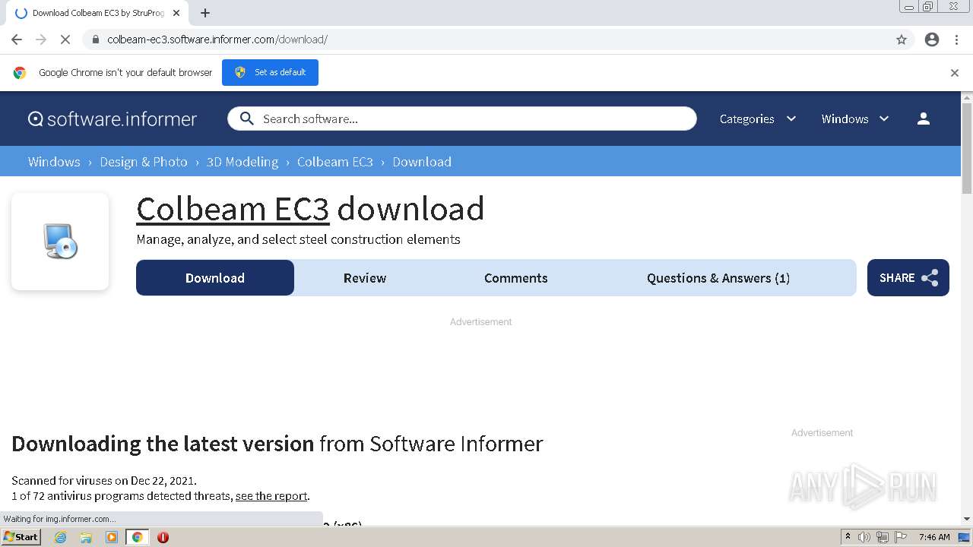Open Internet Explorer from taskbar
This screenshot has height=547, width=973.
(61, 537)
